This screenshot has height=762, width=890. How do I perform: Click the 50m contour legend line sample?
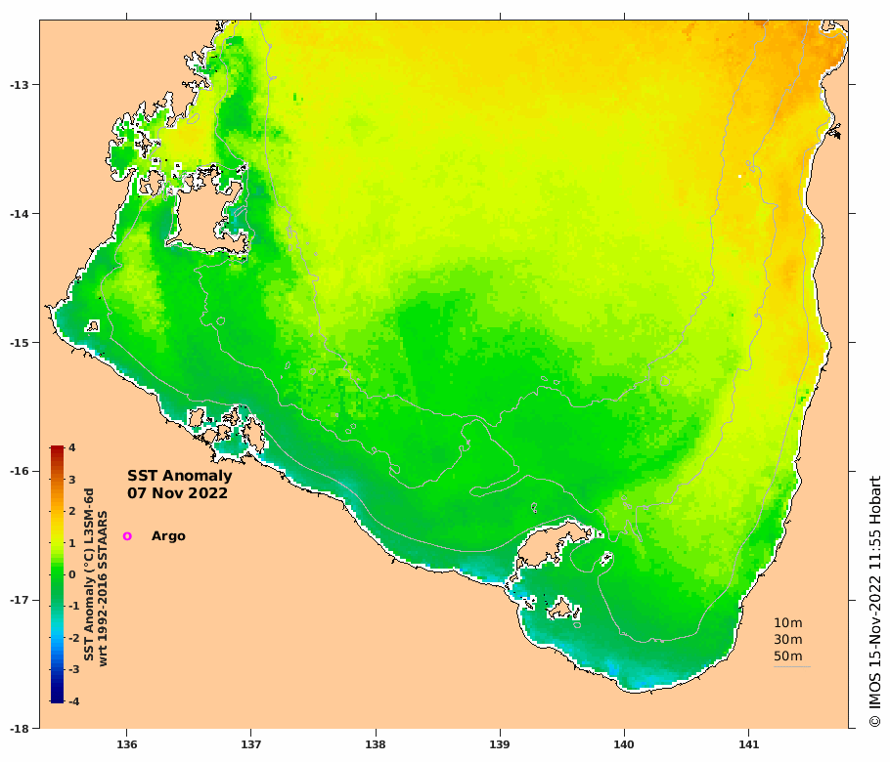792,666
